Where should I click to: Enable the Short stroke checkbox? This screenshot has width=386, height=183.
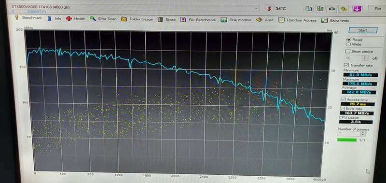pos(347,52)
